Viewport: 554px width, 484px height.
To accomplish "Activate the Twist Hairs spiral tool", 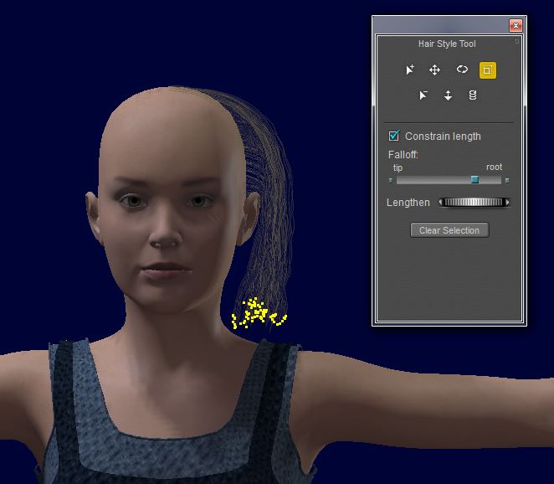I will (x=473, y=95).
